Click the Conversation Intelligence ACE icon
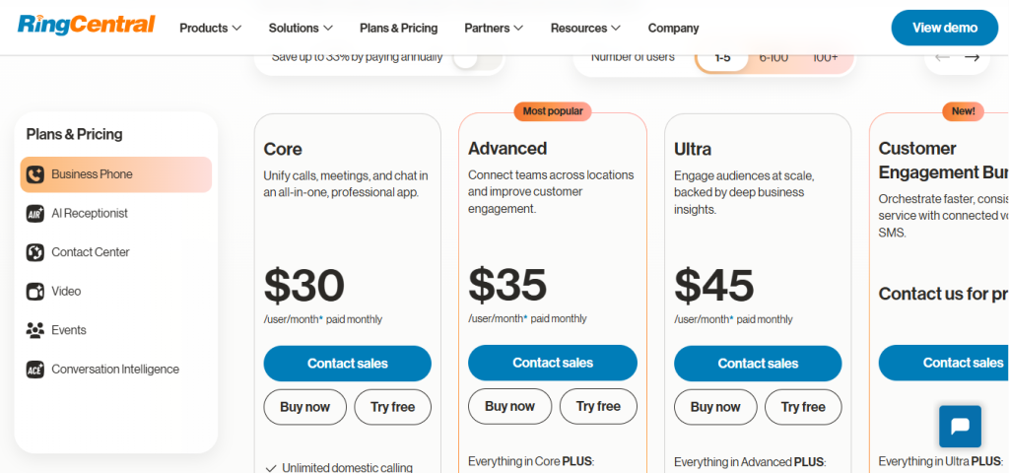This screenshot has height=473, width=1009. (35, 370)
